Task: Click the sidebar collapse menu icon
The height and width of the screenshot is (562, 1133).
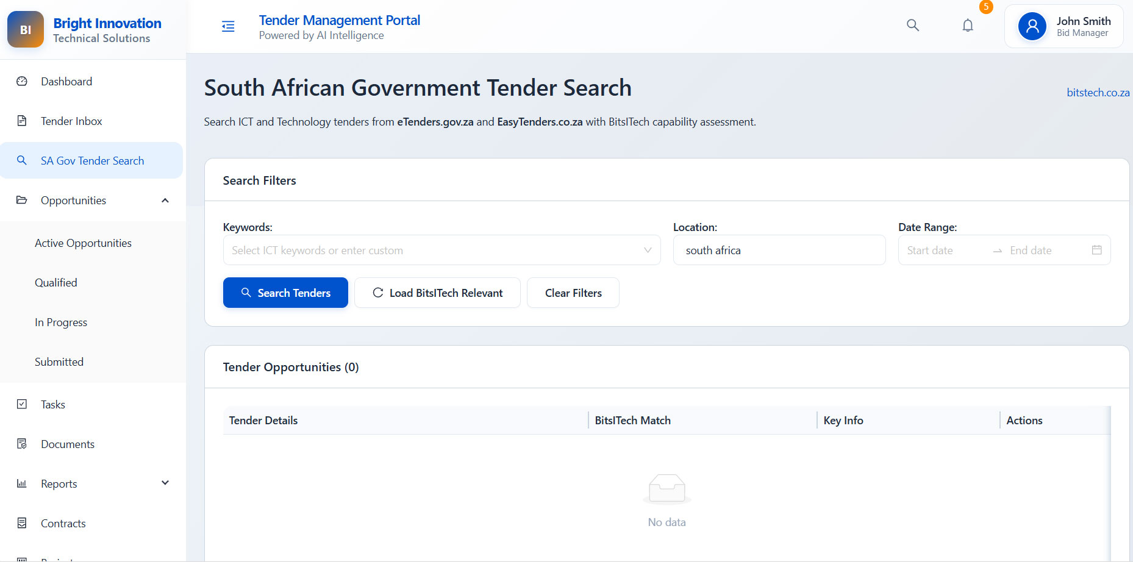Action: click(x=228, y=26)
